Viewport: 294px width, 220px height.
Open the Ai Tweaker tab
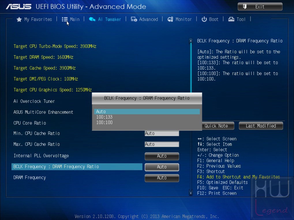click(x=105, y=19)
